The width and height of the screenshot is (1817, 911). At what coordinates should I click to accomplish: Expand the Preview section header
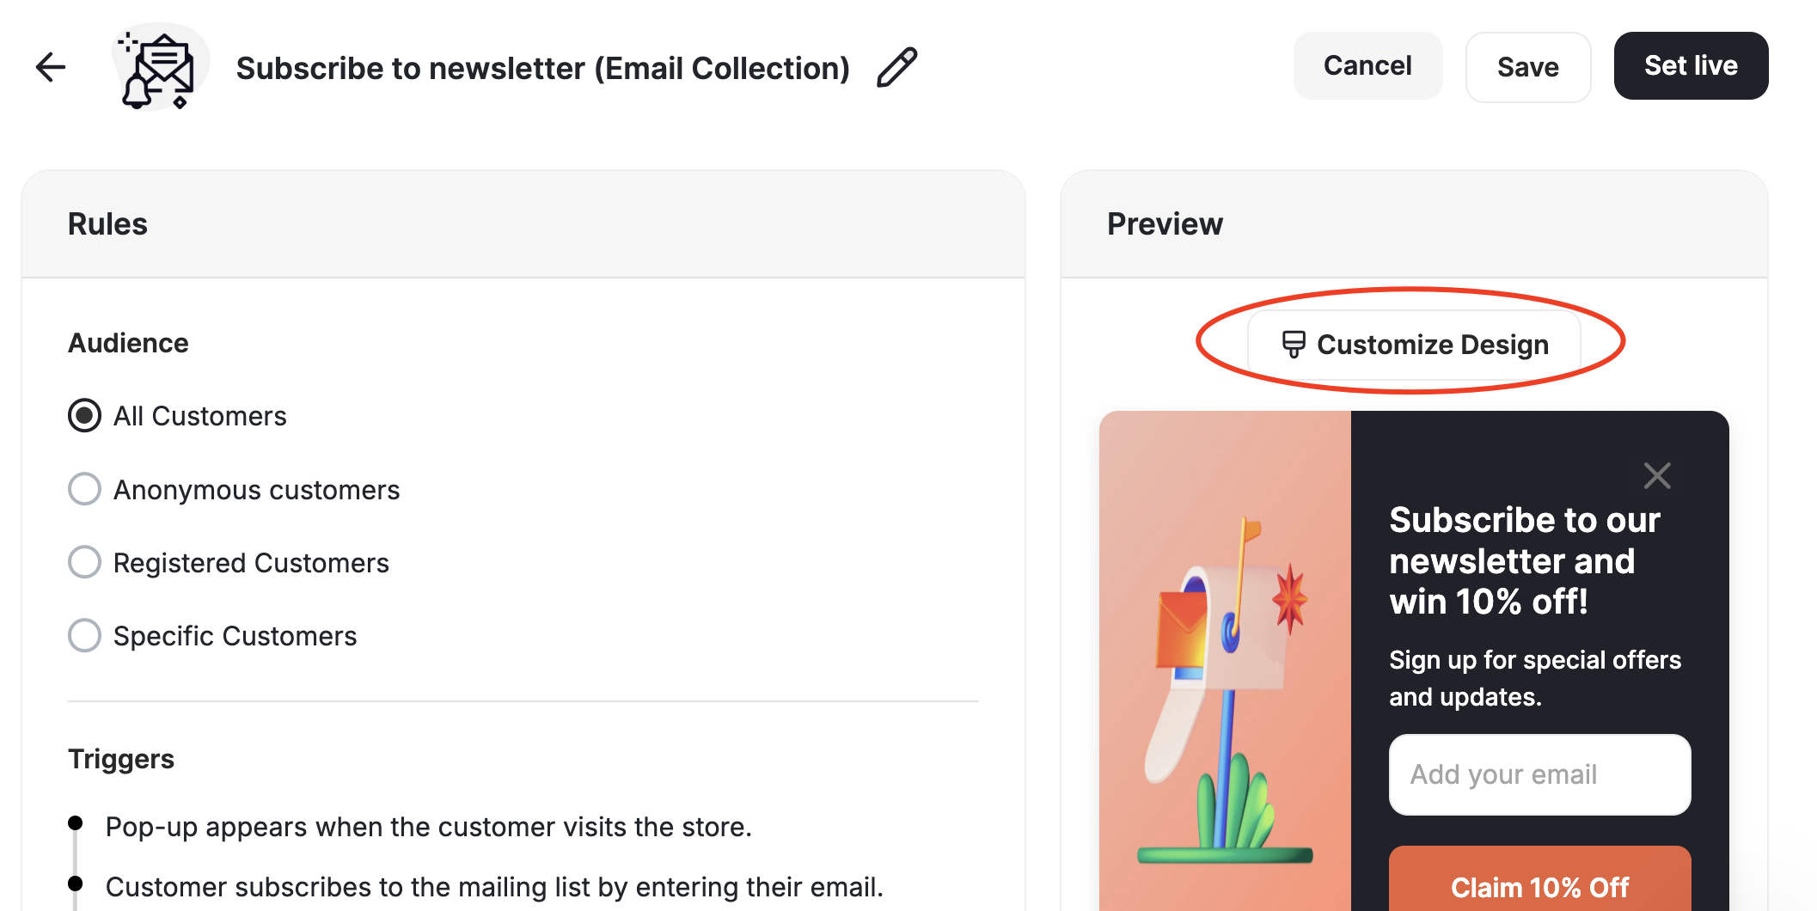pos(1165,223)
